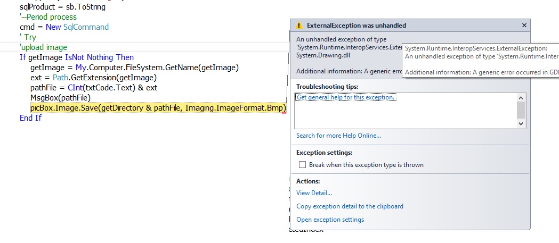
Task: Click the SqlCommand type name
Action: (x=86, y=27)
